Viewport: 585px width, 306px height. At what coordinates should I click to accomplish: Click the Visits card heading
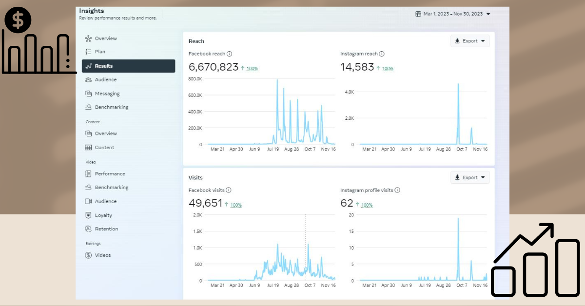click(x=195, y=178)
